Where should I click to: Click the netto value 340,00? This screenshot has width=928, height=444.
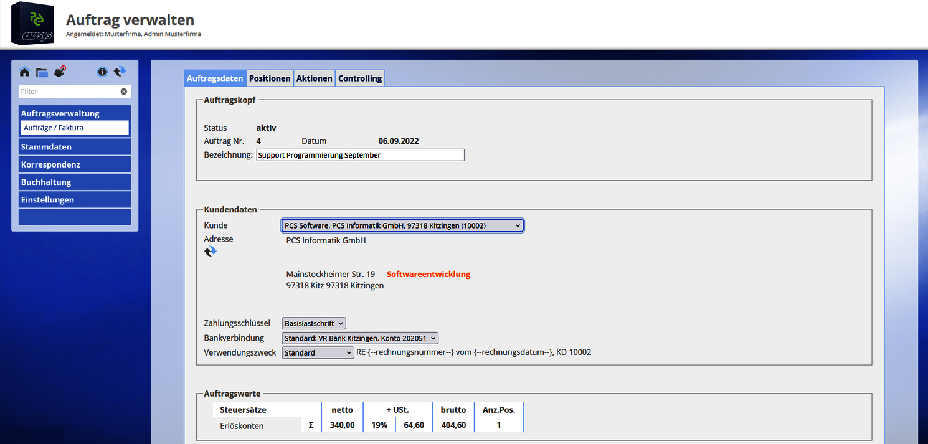click(343, 425)
